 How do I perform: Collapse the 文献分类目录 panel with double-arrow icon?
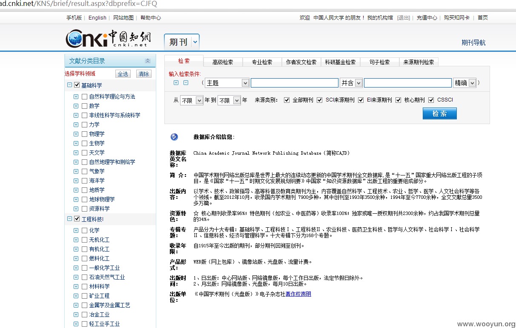pyautogui.click(x=148, y=61)
